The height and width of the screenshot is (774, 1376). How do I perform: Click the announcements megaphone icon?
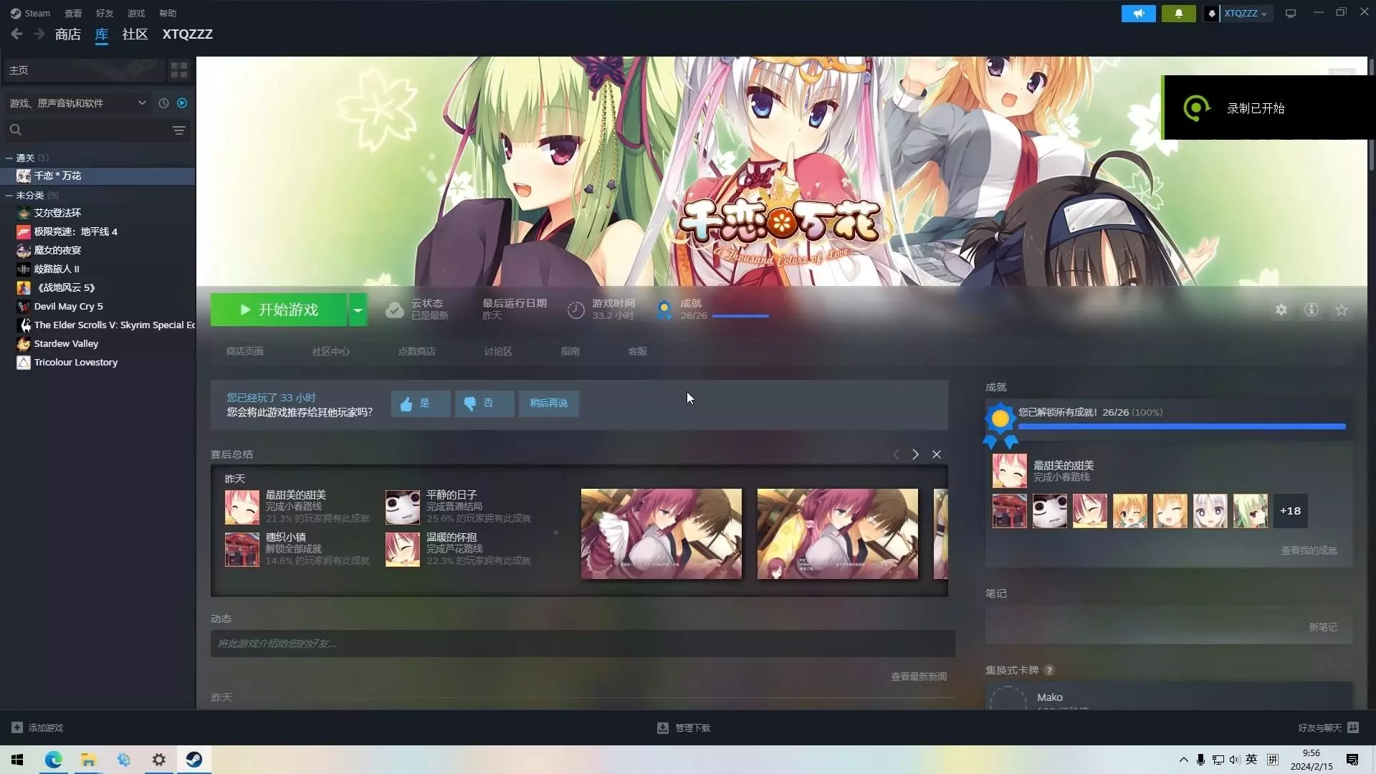click(x=1138, y=14)
